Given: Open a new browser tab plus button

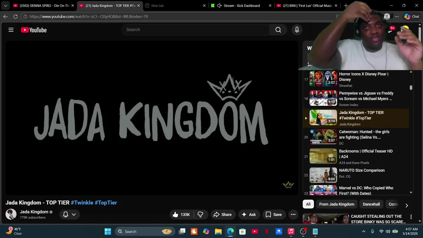Looking at the screenshot, I should [x=346, y=6].
